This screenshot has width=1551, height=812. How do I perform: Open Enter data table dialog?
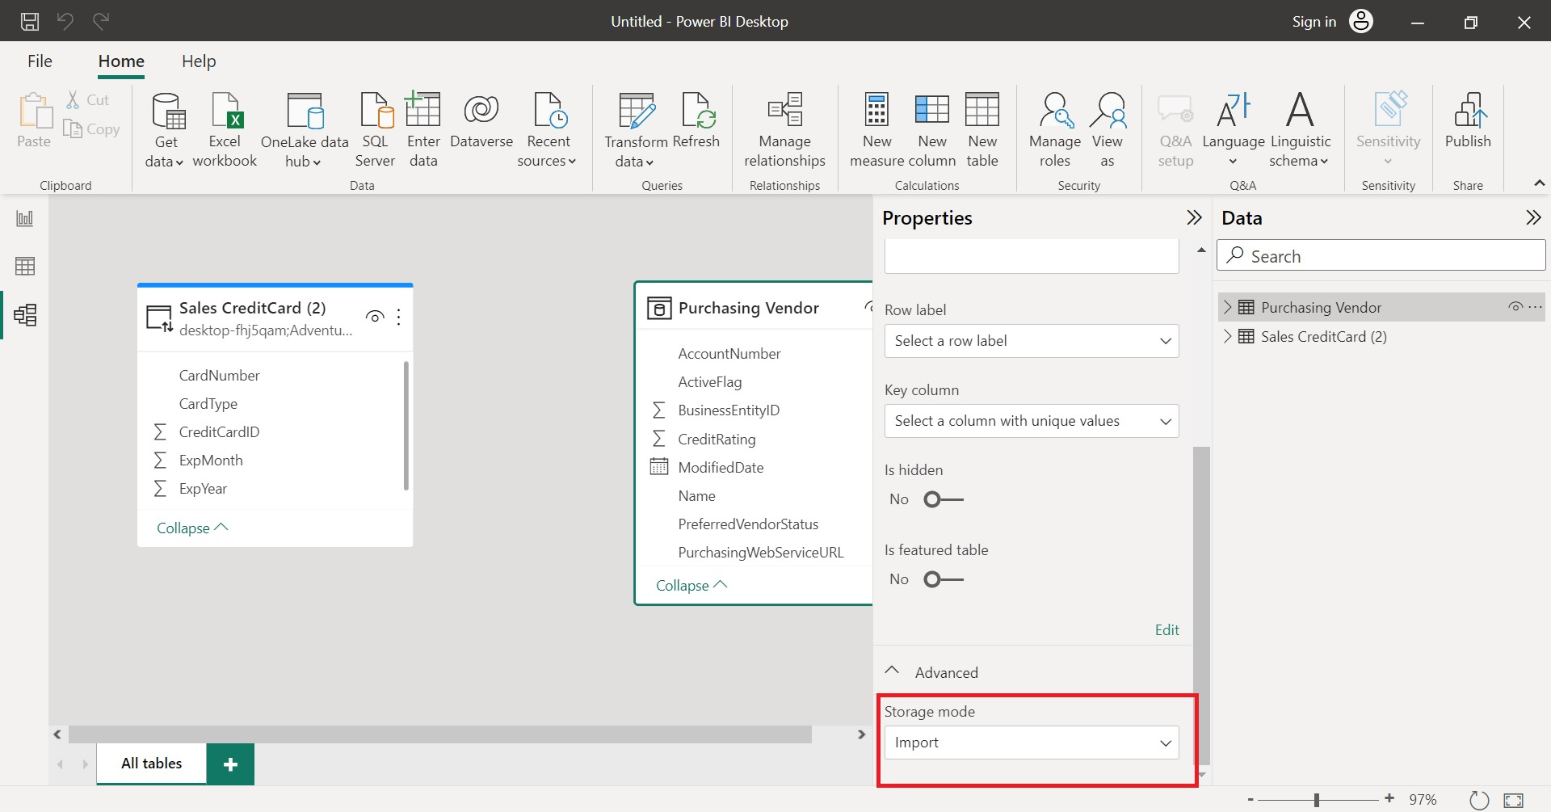click(423, 130)
